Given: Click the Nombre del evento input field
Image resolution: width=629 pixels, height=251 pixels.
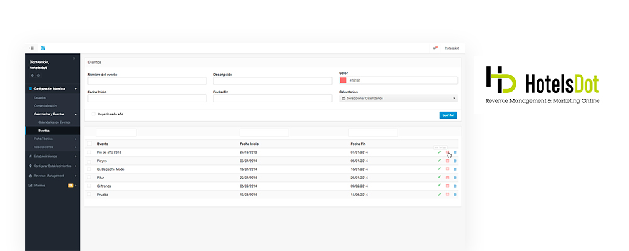Looking at the screenshot, I should pyautogui.click(x=147, y=81).
